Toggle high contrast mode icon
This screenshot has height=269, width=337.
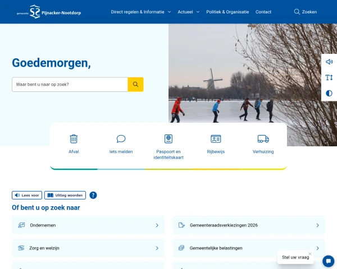point(329,93)
